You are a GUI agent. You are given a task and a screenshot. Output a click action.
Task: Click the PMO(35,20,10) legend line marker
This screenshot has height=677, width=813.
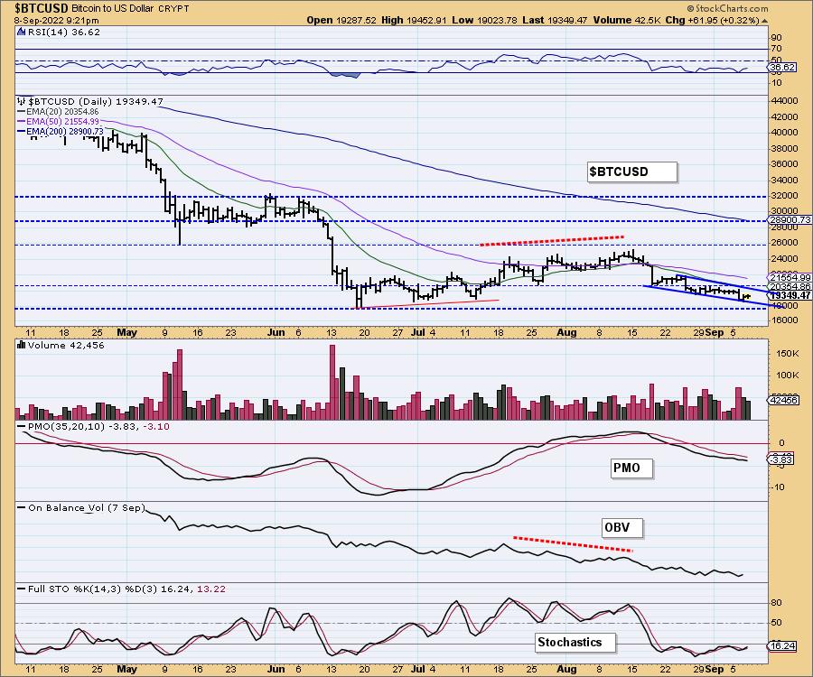22,426
